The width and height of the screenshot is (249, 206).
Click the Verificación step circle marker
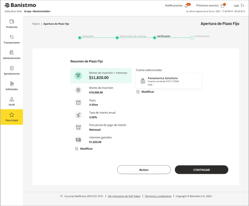154,38
